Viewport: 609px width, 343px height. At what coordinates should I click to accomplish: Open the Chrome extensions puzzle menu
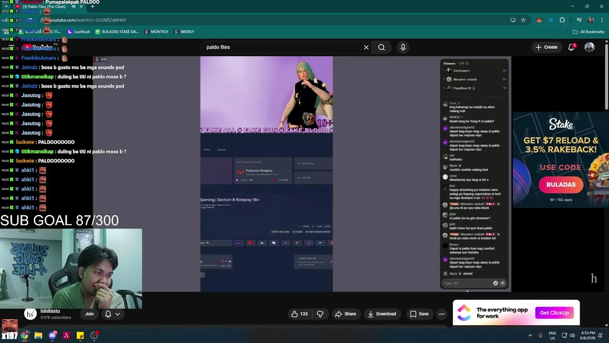coord(562,20)
